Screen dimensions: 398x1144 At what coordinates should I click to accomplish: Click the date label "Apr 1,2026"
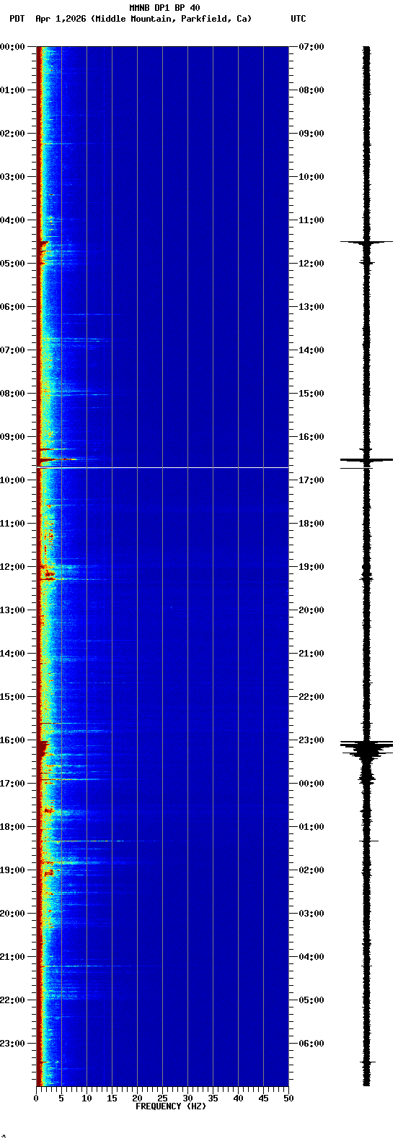pos(61,19)
